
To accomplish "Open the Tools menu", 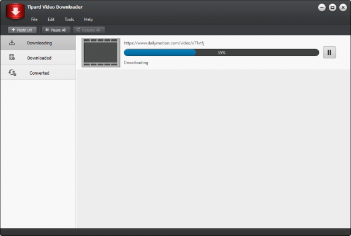I will tap(69, 19).
